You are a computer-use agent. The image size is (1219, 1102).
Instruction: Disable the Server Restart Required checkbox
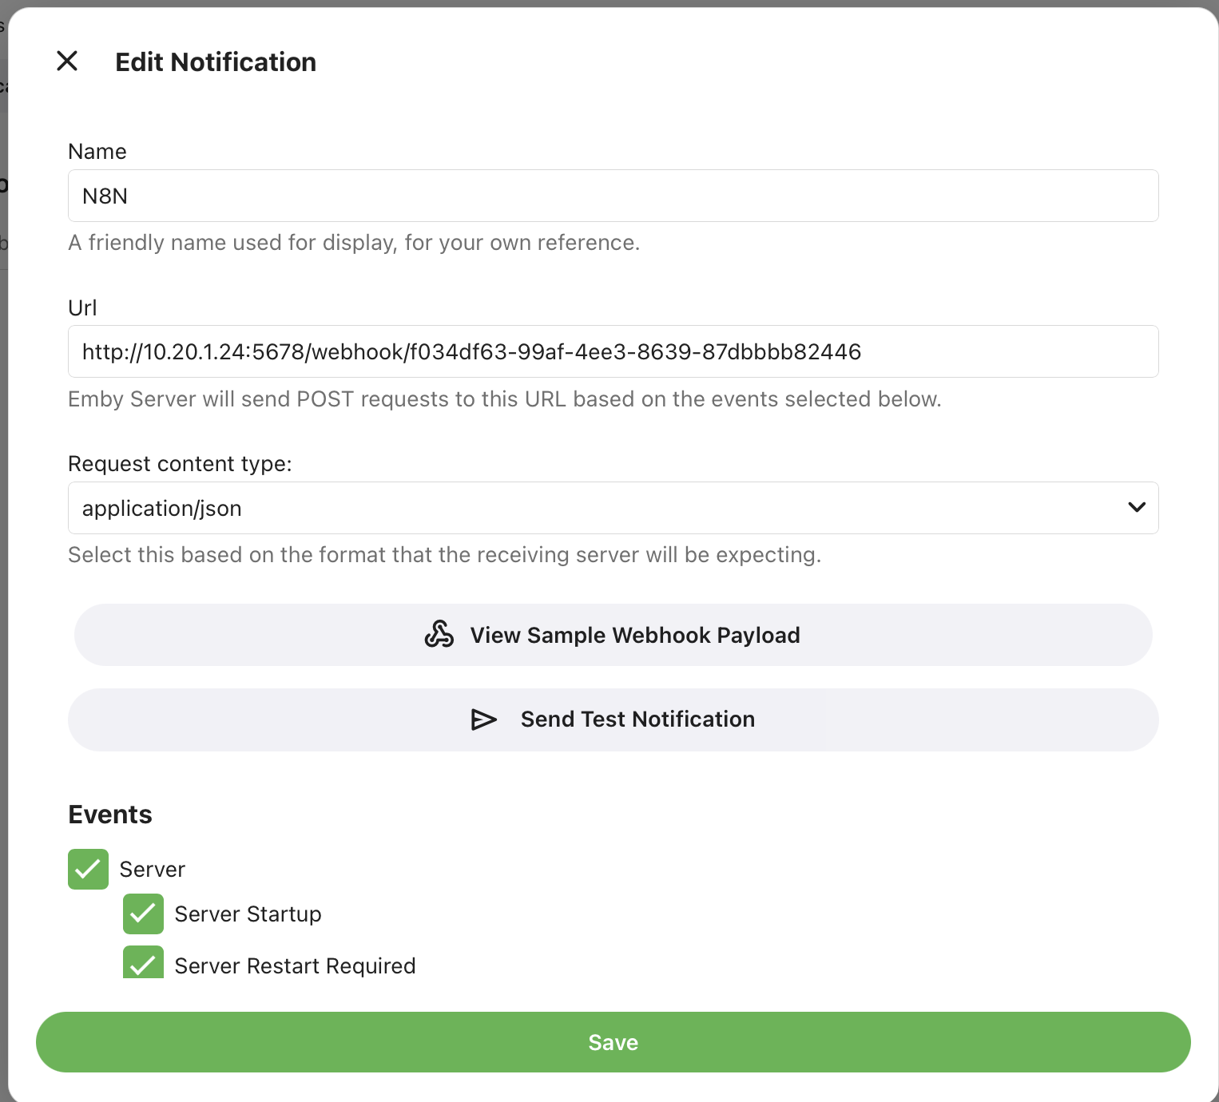click(143, 963)
